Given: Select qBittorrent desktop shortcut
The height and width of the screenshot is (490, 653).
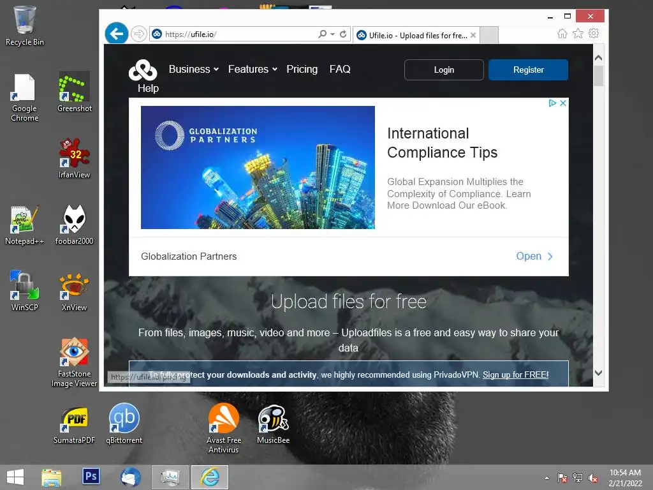Looking at the screenshot, I should point(124,424).
